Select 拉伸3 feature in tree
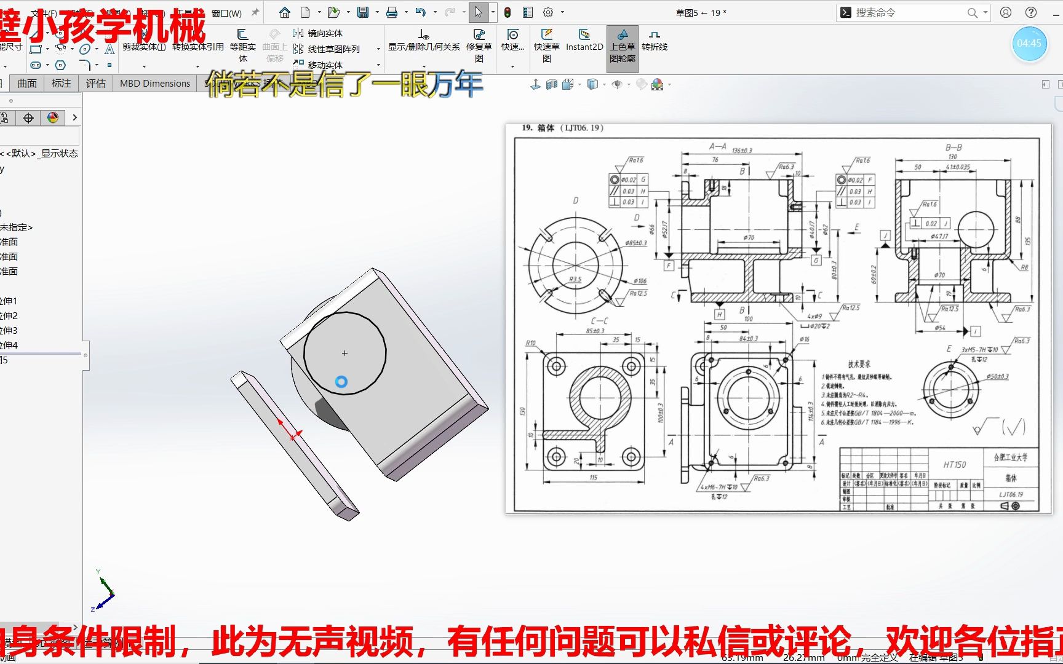The image size is (1063, 664). [10, 330]
